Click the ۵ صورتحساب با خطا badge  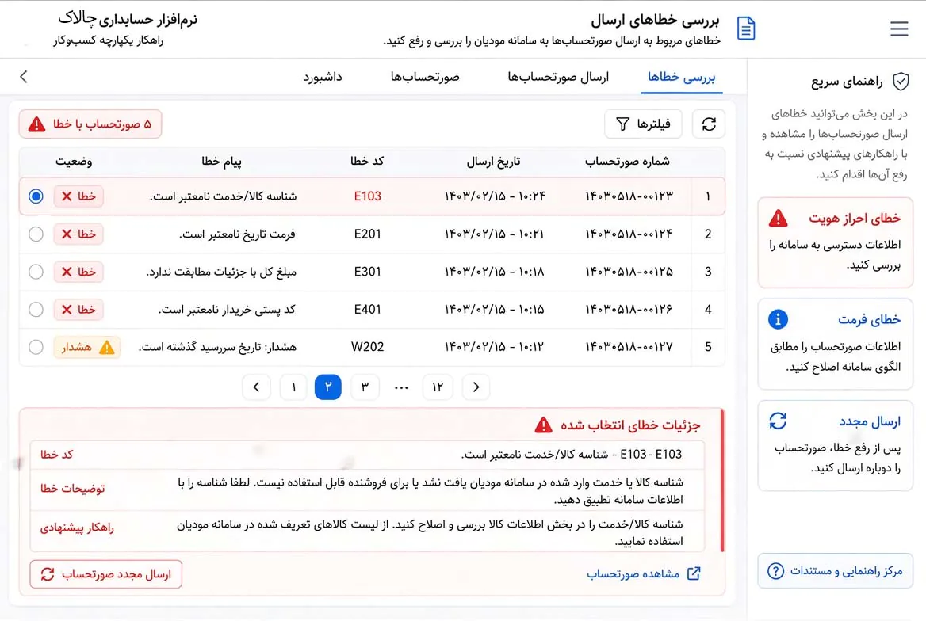coord(90,124)
